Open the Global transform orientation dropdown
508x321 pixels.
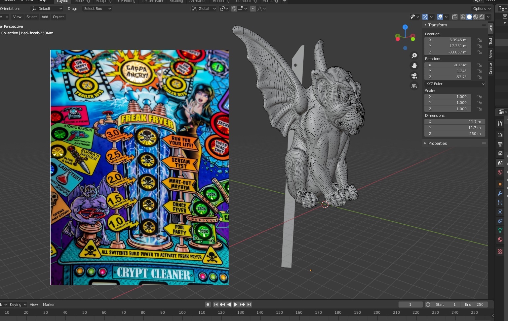(204, 9)
